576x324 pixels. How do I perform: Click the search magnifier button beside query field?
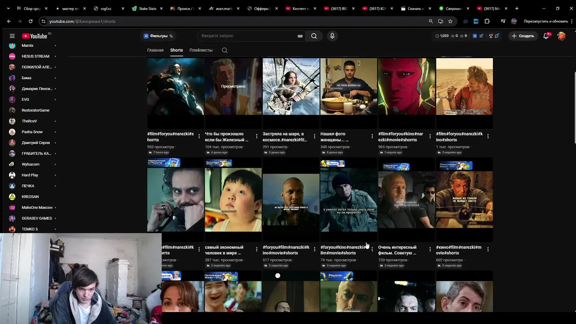[314, 36]
